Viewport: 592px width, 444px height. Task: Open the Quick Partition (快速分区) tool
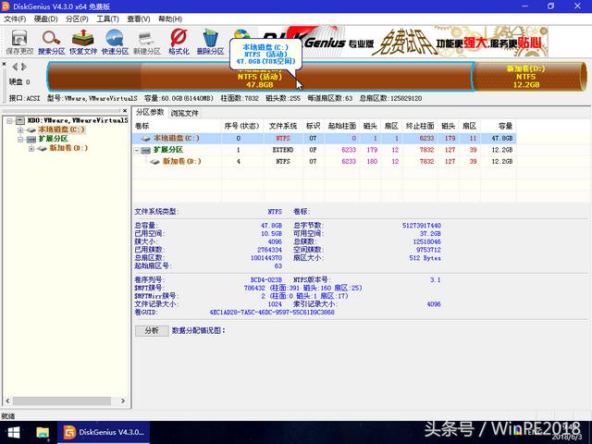tap(115, 42)
